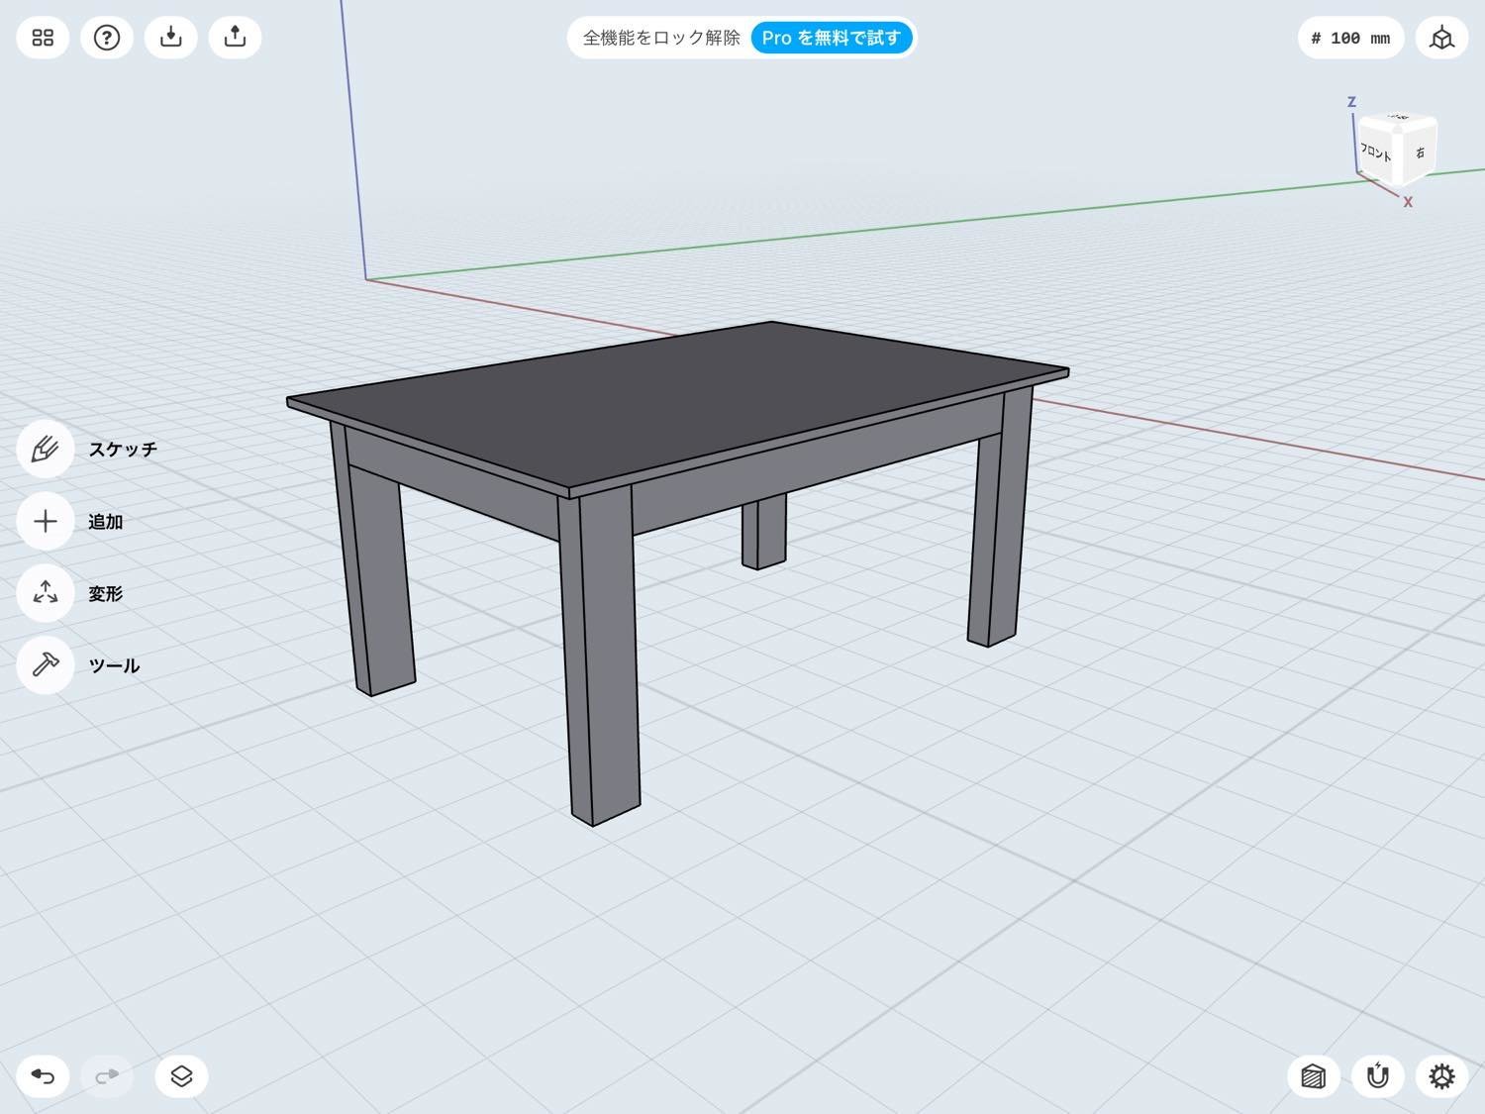Toggle orthographic view cube icon
The height and width of the screenshot is (1114, 1485).
1441,38
